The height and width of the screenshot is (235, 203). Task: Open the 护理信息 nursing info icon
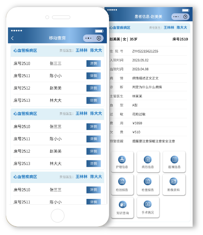point(122,162)
